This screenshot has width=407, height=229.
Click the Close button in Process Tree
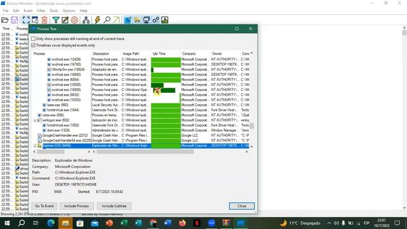tap(242, 206)
